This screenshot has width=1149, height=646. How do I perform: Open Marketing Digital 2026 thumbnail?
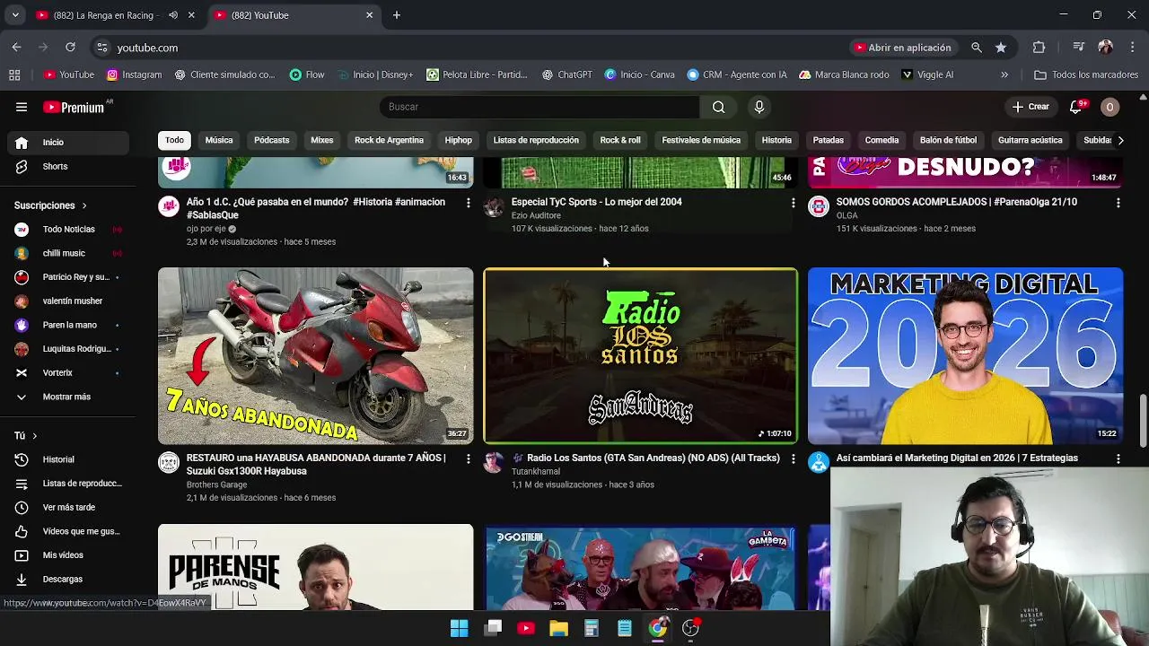[965, 356]
